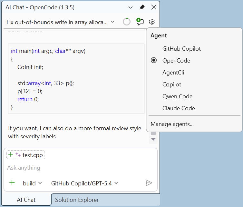243x207 pixels.
Task: Switch agent to Claude Code
Action: [179, 108]
